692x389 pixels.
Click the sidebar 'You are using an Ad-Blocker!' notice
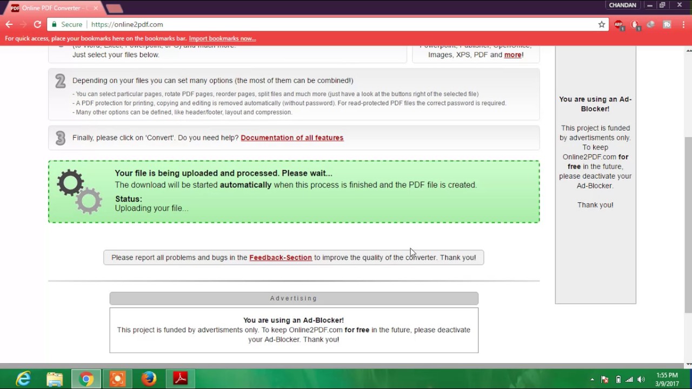point(595,104)
